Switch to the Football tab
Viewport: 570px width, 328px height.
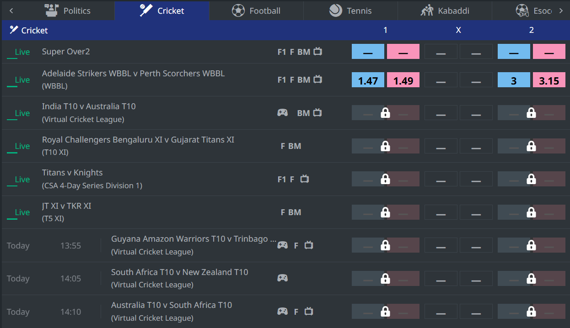coord(256,11)
